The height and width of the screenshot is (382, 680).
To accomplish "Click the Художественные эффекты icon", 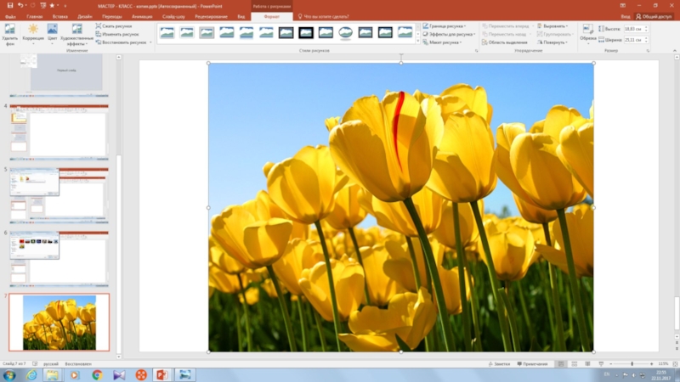I will click(76, 32).
